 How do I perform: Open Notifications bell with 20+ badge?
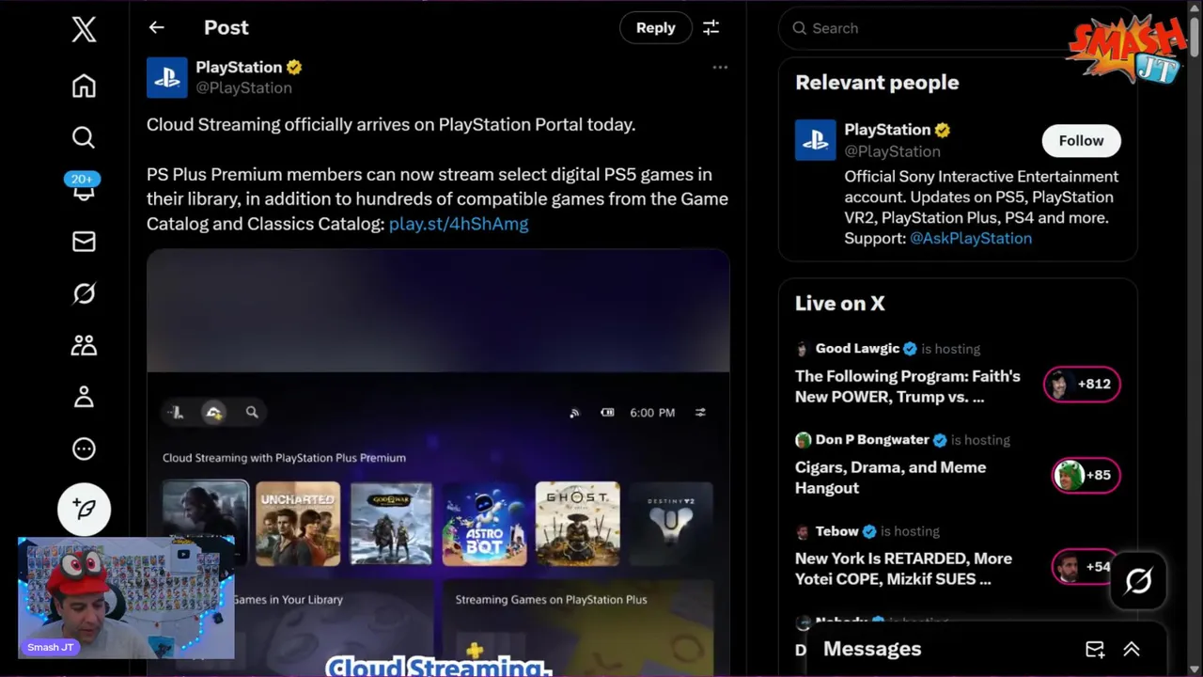click(x=84, y=187)
